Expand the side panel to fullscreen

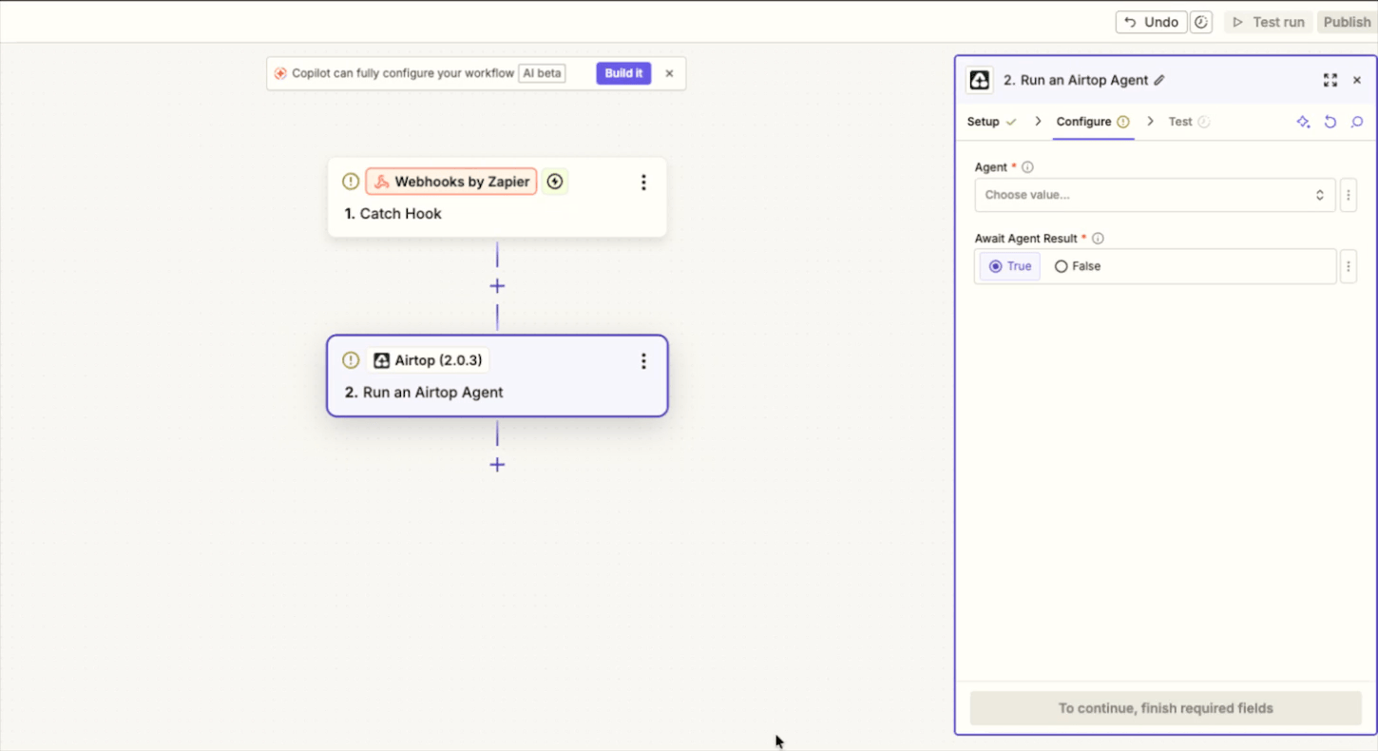pyautogui.click(x=1330, y=81)
